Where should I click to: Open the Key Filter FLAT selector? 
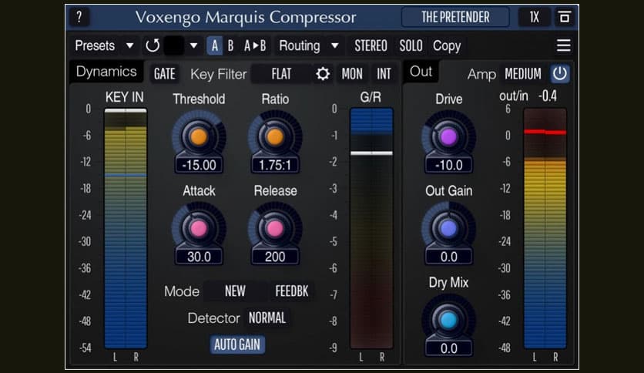(281, 74)
